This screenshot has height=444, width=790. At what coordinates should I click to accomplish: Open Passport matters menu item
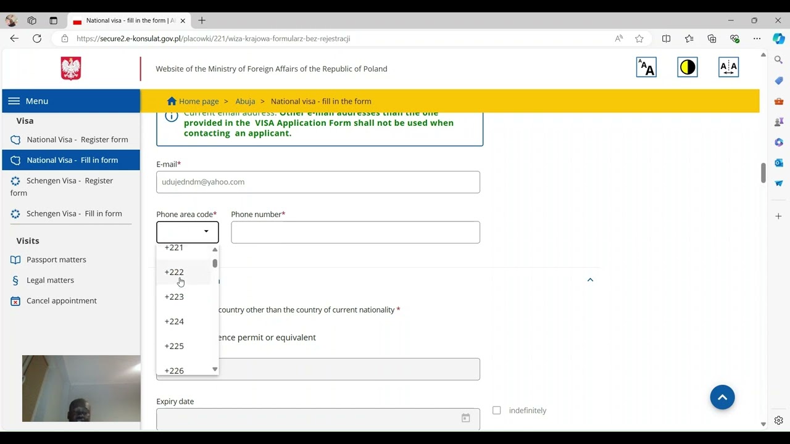[56, 260]
